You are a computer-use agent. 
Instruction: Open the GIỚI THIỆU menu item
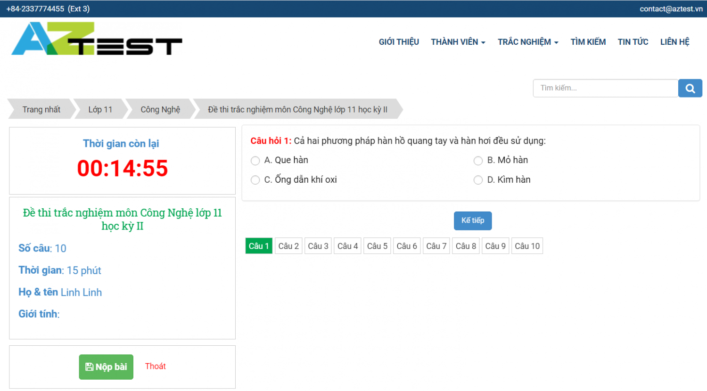(x=399, y=42)
